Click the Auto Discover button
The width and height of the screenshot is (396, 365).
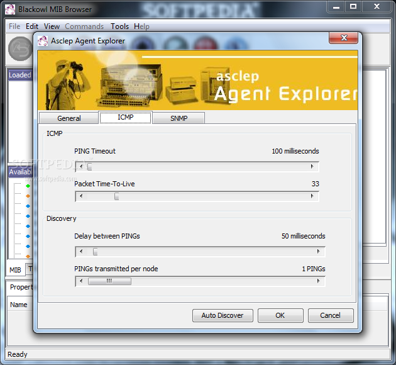(223, 315)
